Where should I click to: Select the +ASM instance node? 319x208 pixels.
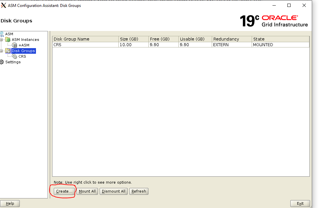(x=24, y=45)
